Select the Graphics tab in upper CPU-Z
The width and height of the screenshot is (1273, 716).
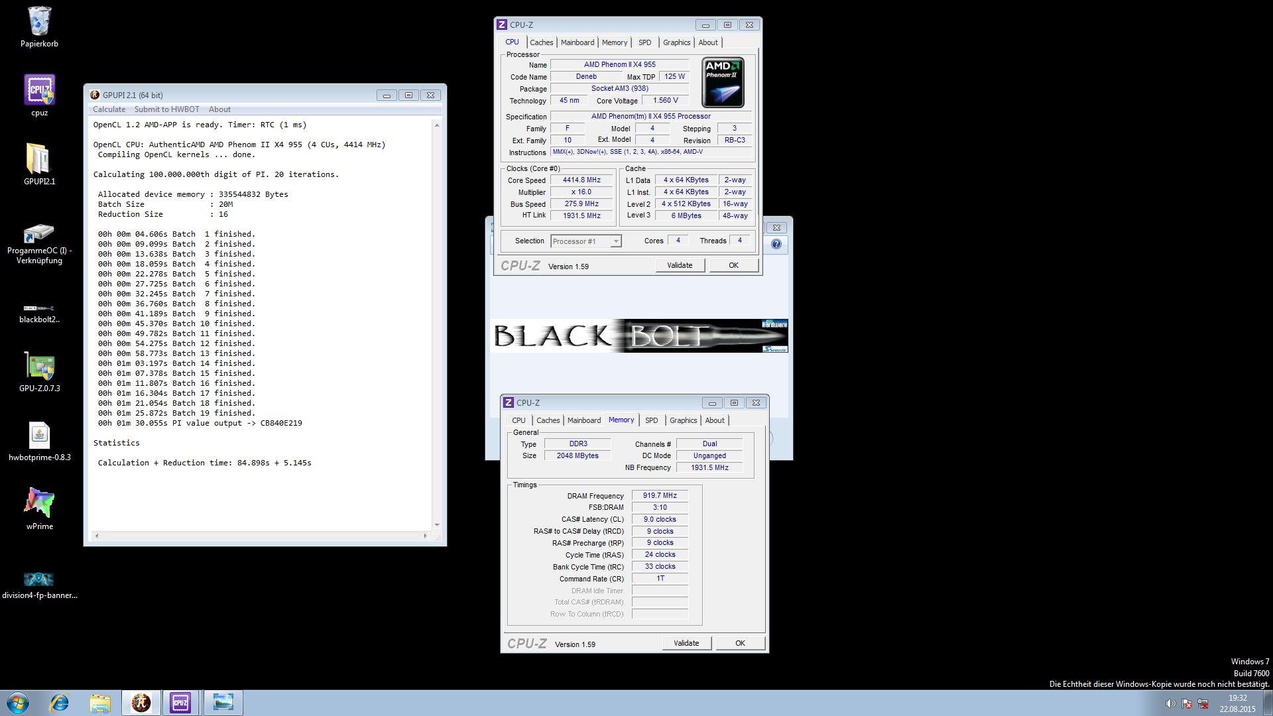[676, 42]
